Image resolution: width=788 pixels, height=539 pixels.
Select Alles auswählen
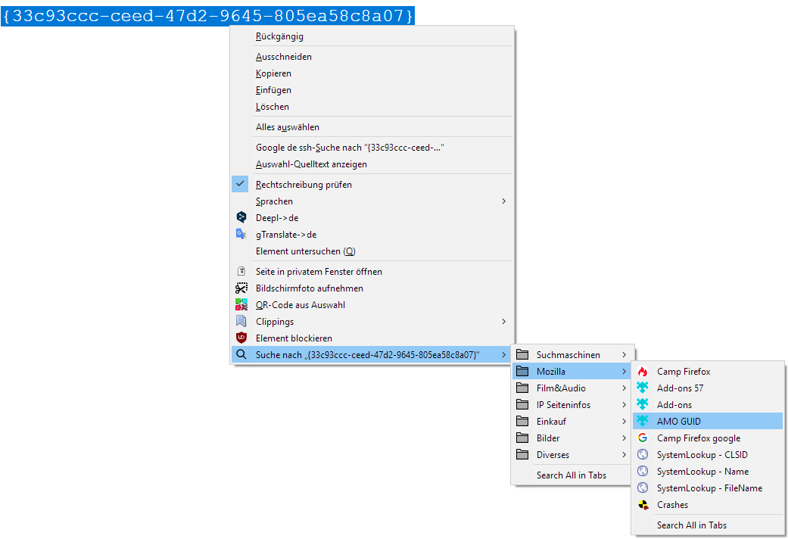tap(372, 126)
